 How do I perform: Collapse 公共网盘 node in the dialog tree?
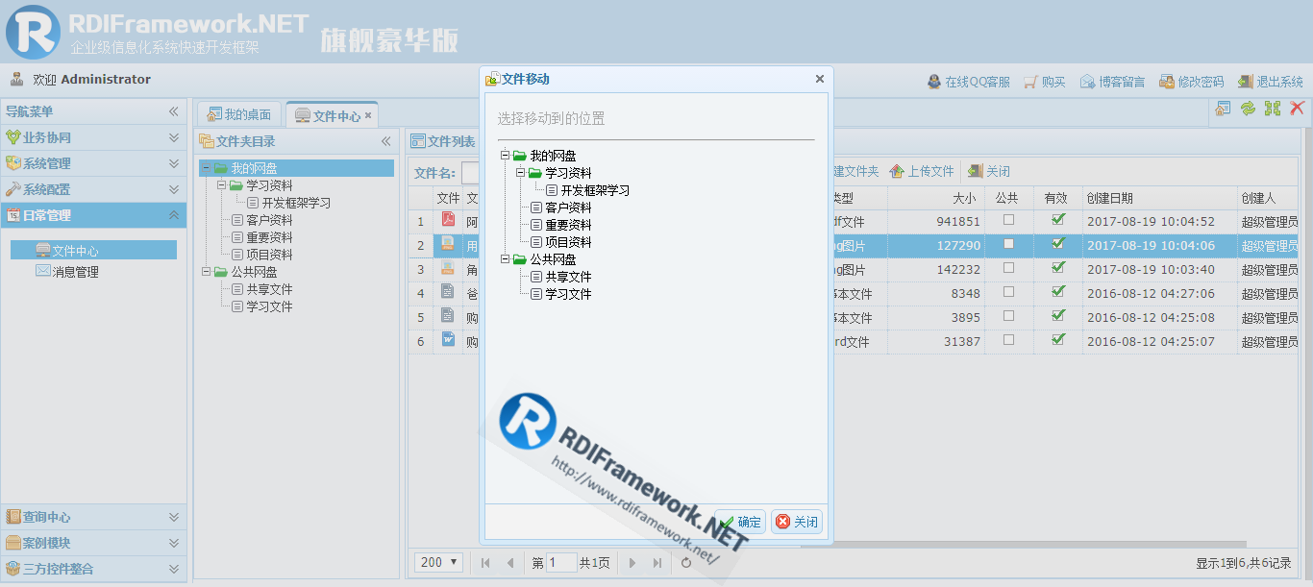[505, 259]
